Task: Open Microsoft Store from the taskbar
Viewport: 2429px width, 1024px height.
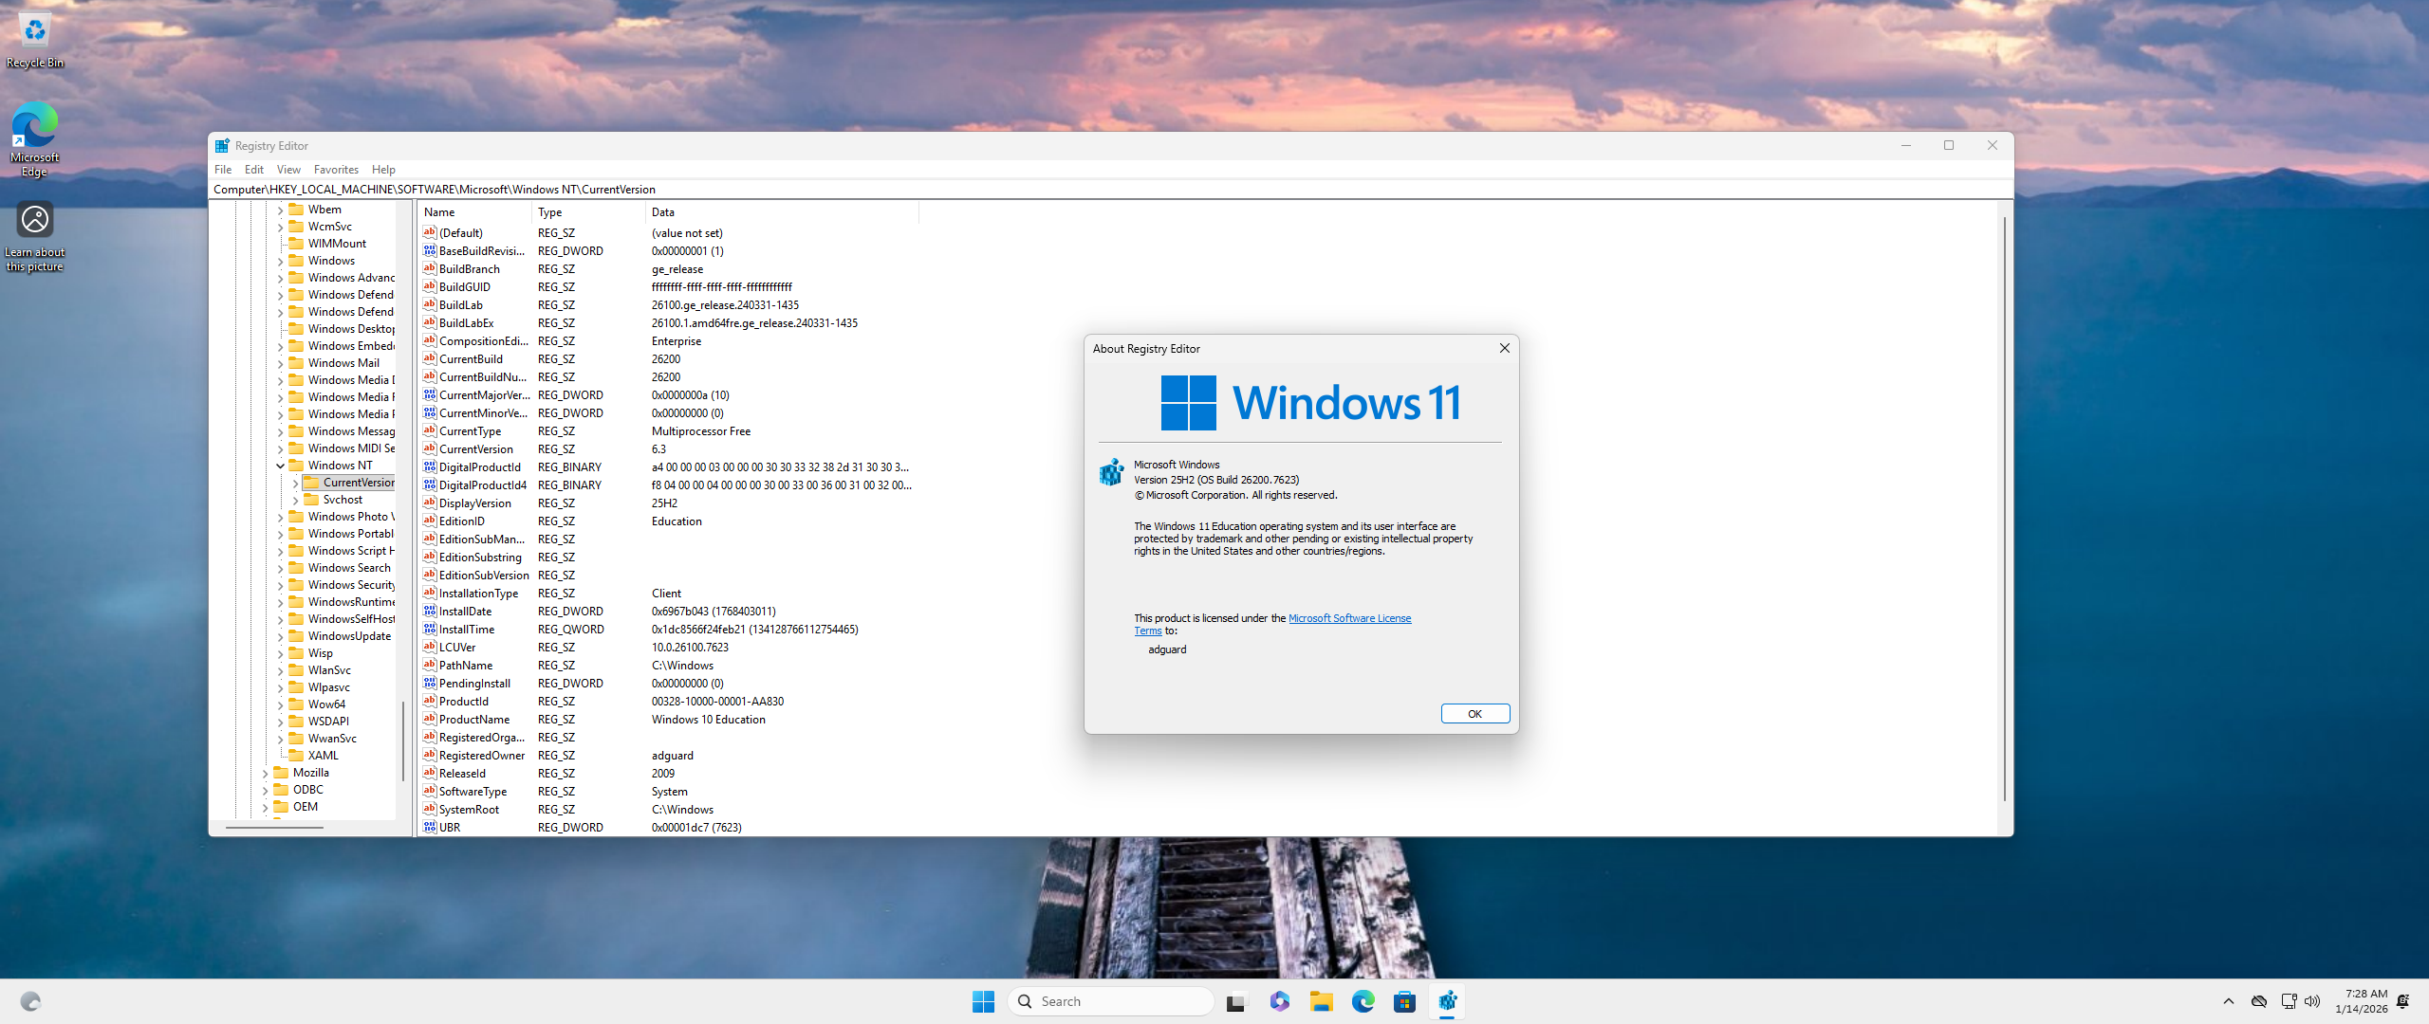Action: click(1404, 1001)
